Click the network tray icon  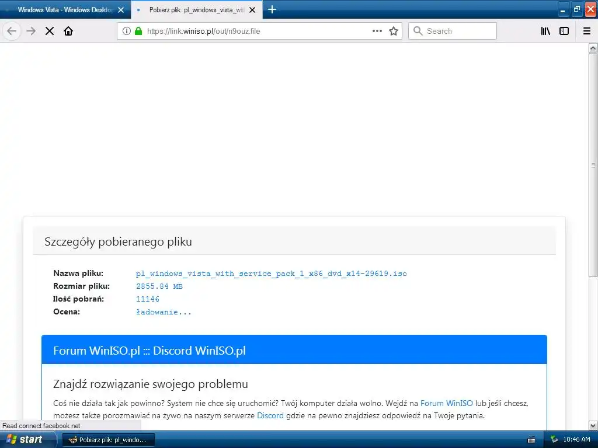pos(554,440)
